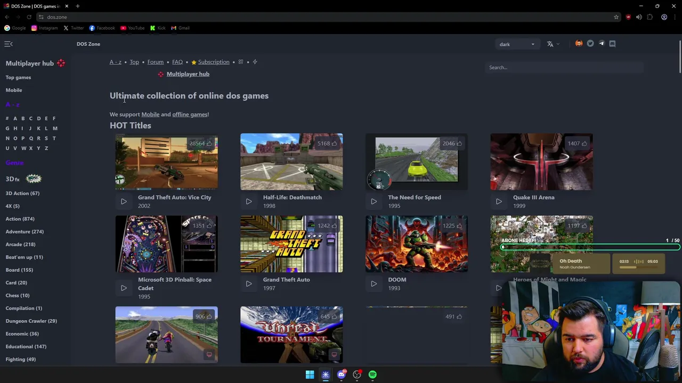
Task: Filter games by letter Q
Action: pyautogui.click(x=30, y=138)
